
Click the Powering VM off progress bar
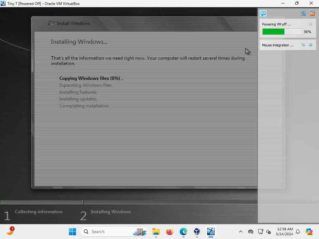click(x=282, y=32)
